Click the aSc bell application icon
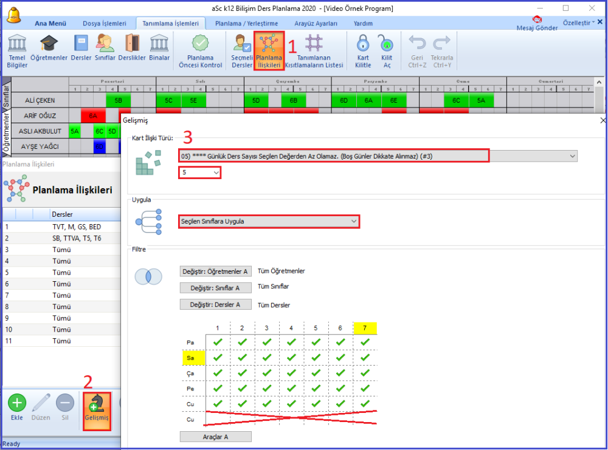This screenshot has width=608, height=450. pyautogui.click(x=14, y=15)
